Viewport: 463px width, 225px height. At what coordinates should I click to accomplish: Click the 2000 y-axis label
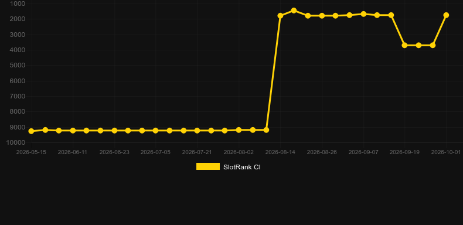coord(18,19)
